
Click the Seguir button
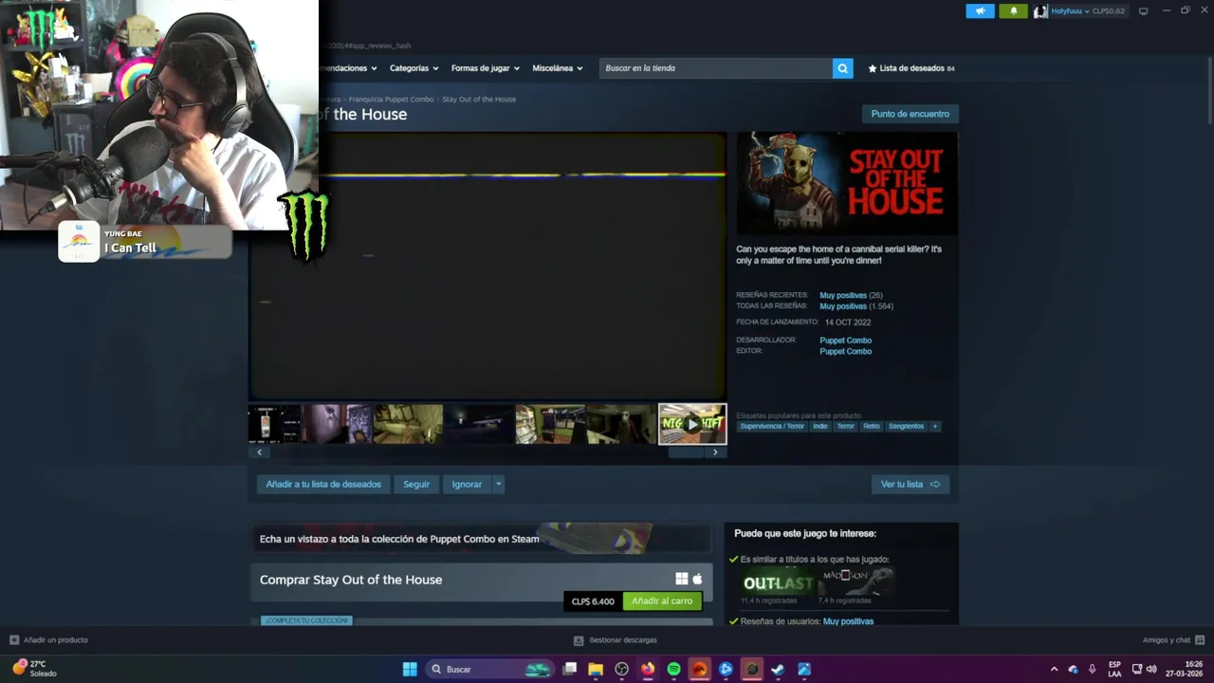pyautogui.click(x=416, y=485)
